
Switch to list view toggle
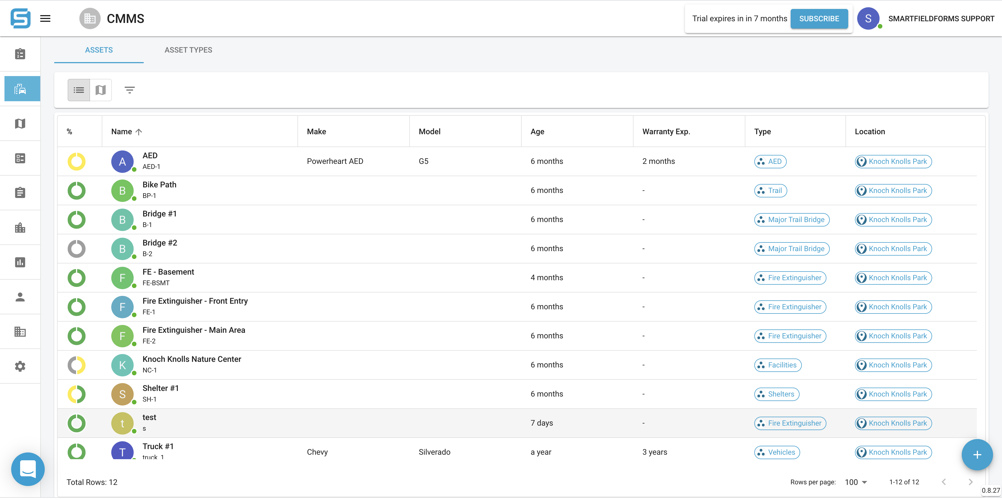coord(79,90)
